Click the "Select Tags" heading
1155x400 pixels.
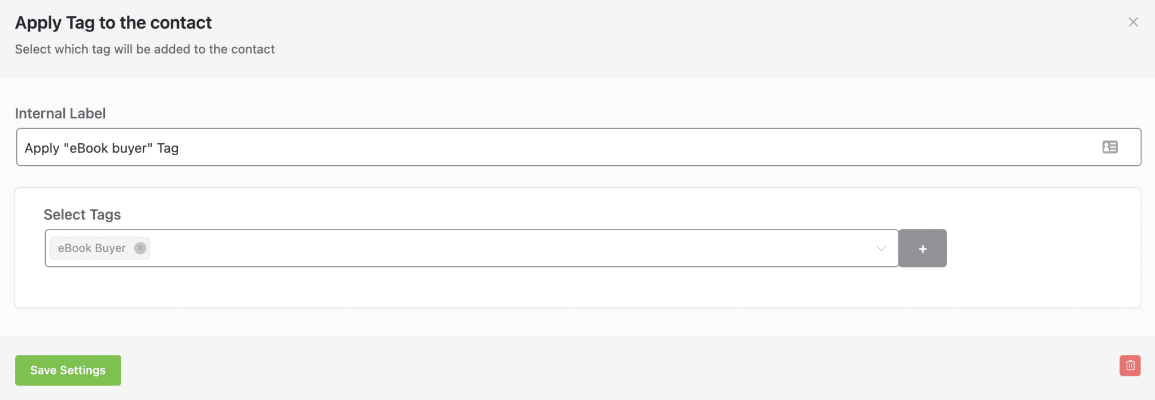point(82,215)
